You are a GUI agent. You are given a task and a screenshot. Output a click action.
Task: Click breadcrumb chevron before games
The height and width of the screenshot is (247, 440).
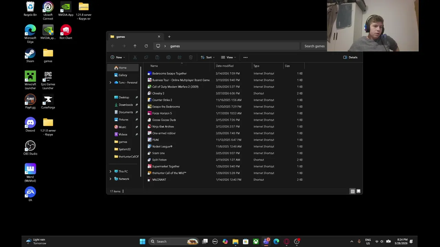click(x=165, y=46)
